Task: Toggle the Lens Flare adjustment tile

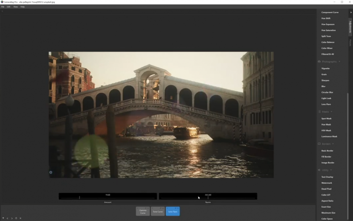Action: click(173, 211)
